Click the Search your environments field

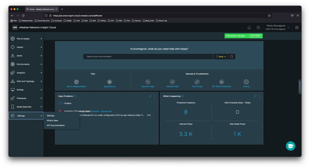coord(148,56)
